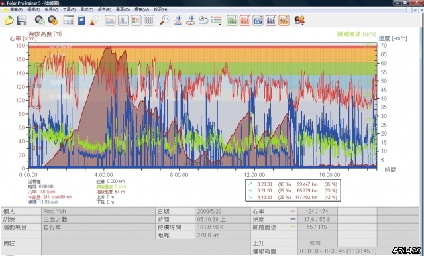Open the 說明(H) menu
Screen dimensions: 424x256
[x=160, y=10]
